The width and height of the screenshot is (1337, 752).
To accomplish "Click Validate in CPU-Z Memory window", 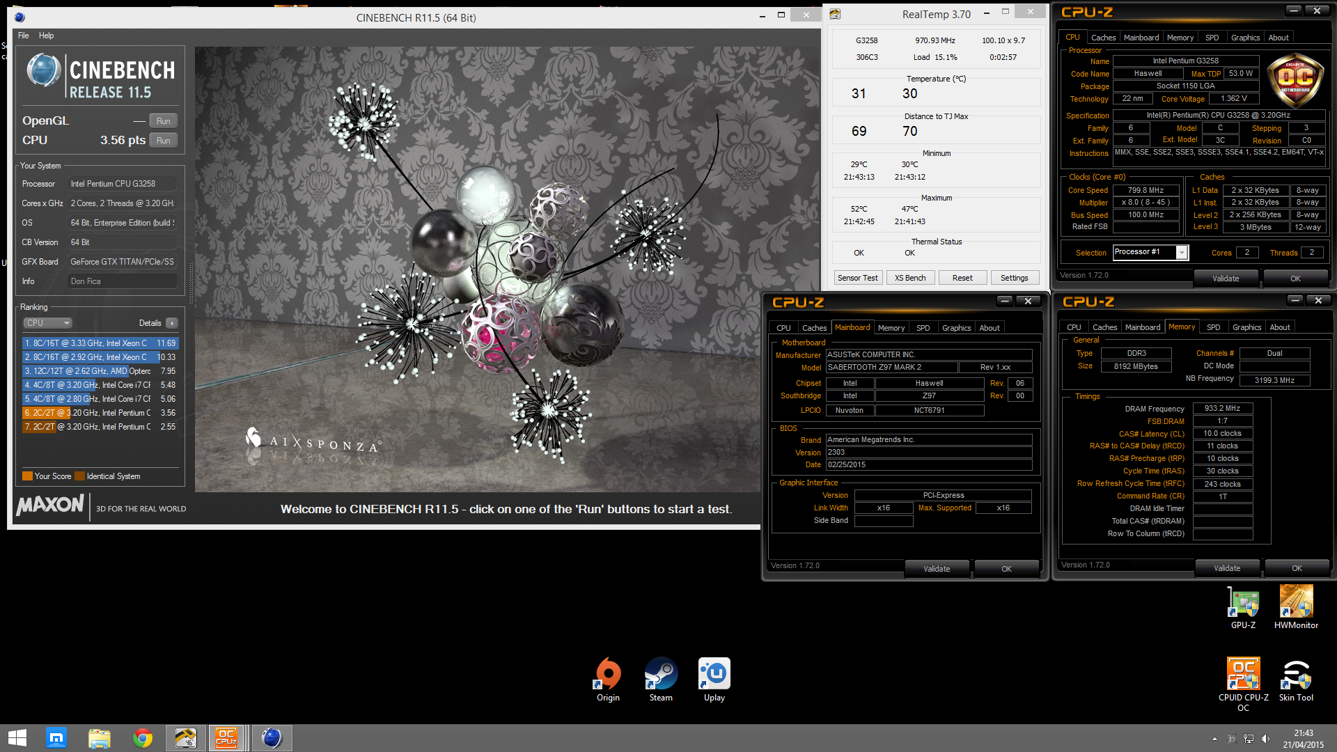I will point(1227,568).
